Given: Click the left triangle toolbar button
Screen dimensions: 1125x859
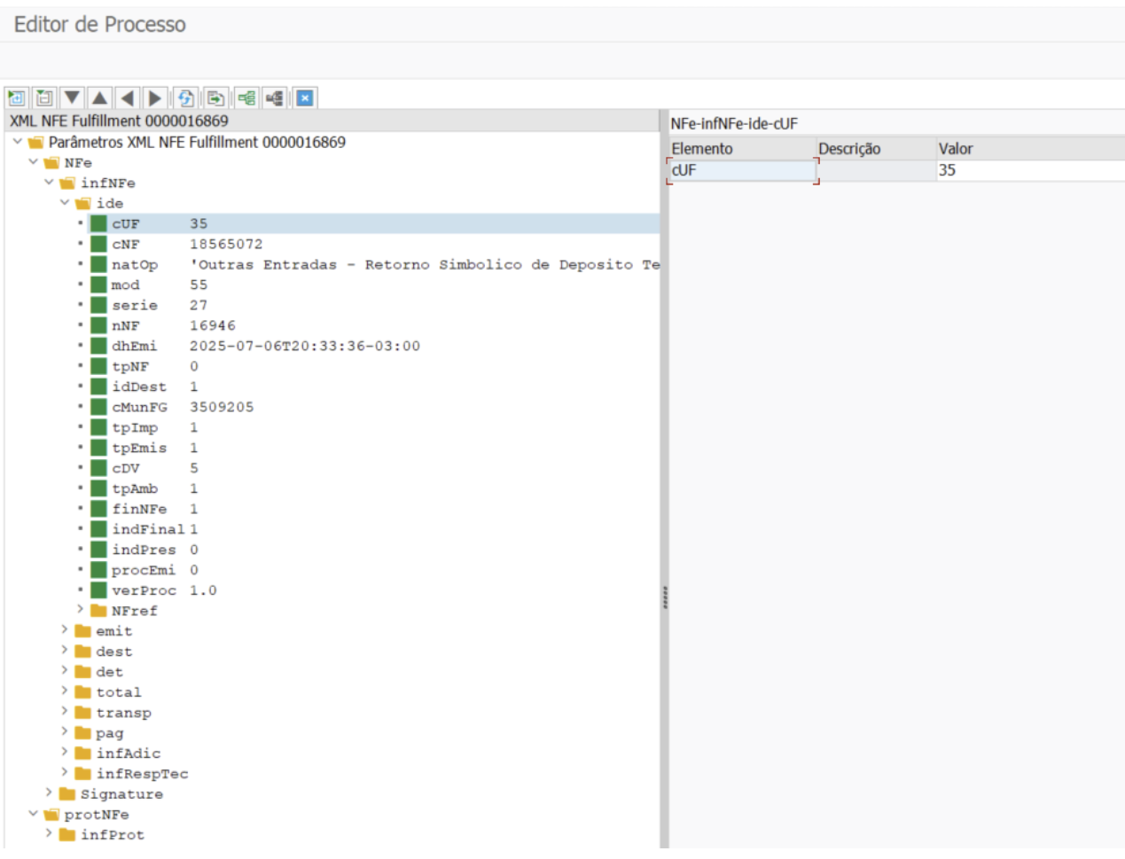Looking at the screenshot, I should 128,98.
